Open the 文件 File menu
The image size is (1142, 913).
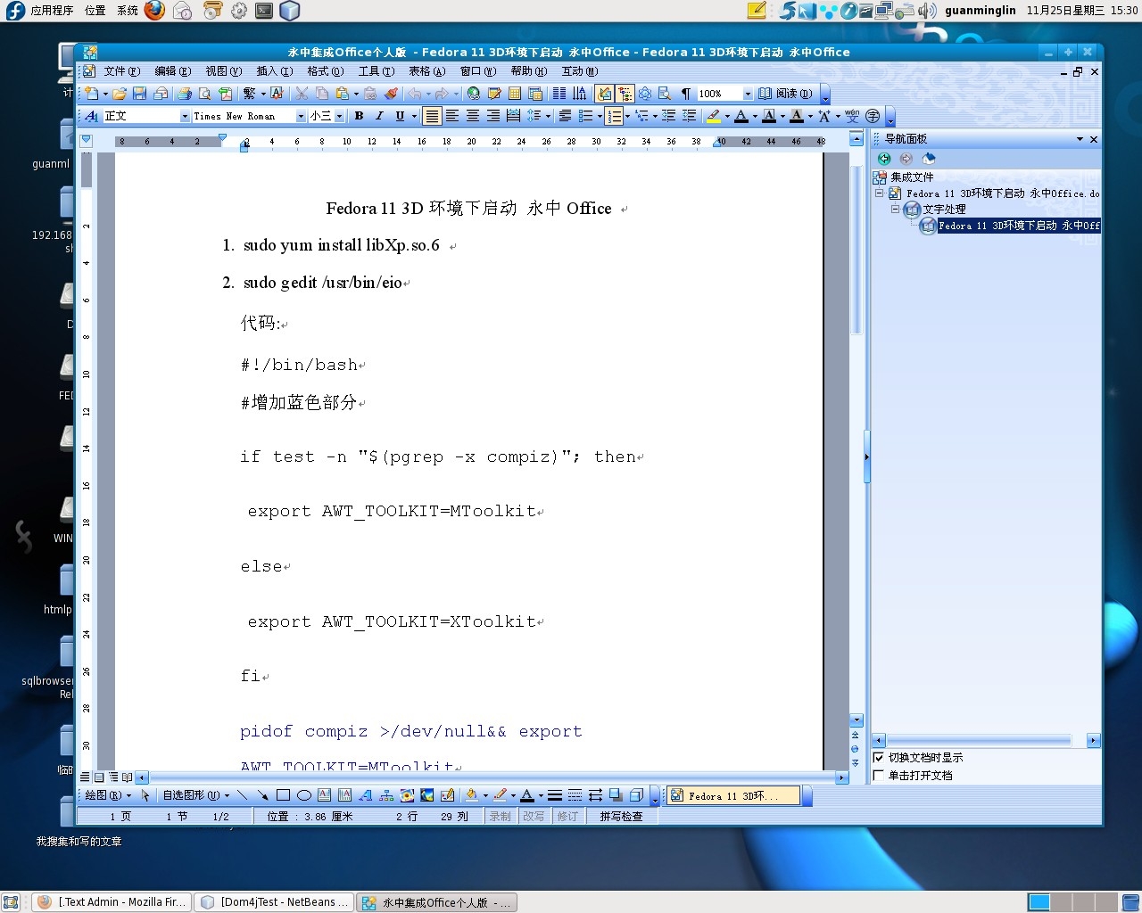coord(121,71)
